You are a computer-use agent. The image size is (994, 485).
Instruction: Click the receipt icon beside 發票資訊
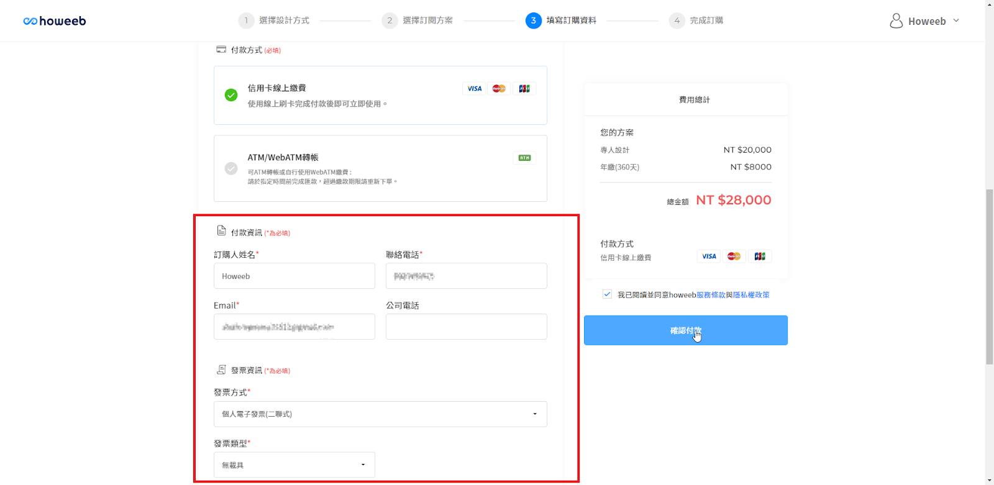[221, 369]
